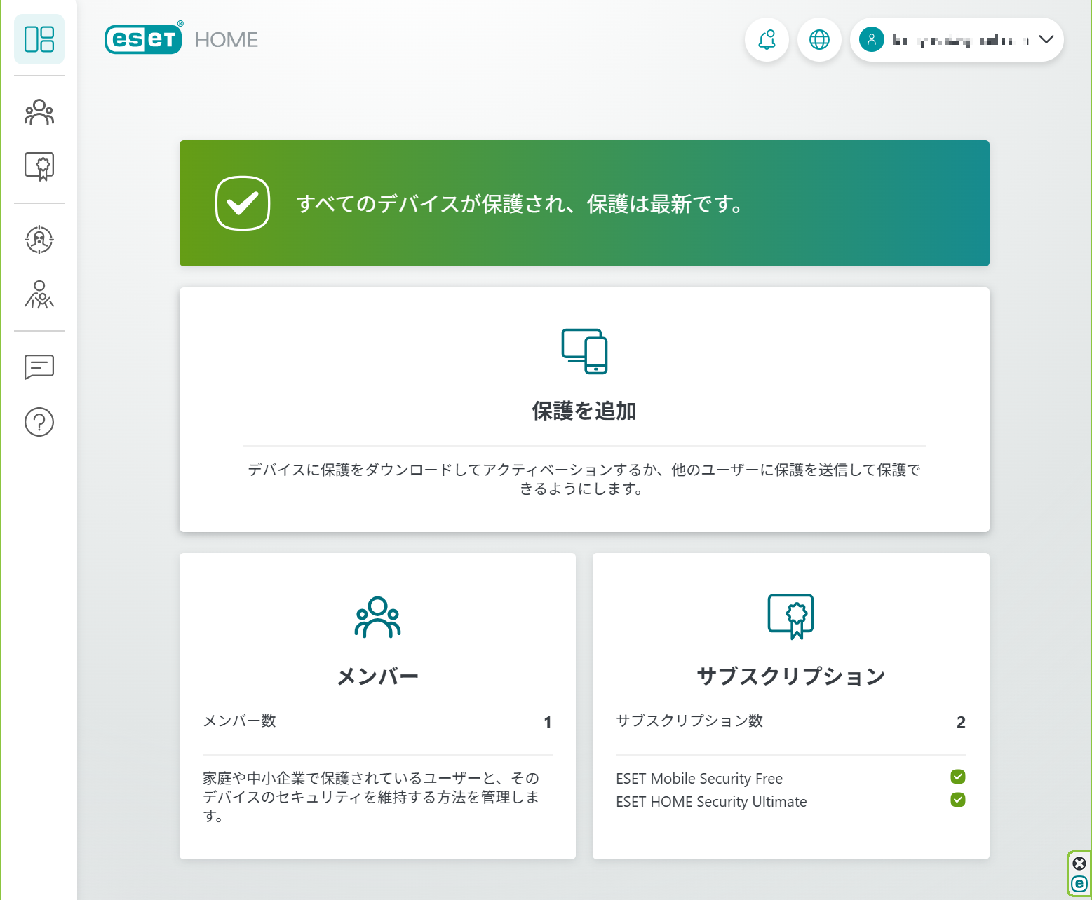Open the Subscriptions certificate sidebar icon
The height and width of the screenshot is (900, 1092).
(x=39, y=167)
